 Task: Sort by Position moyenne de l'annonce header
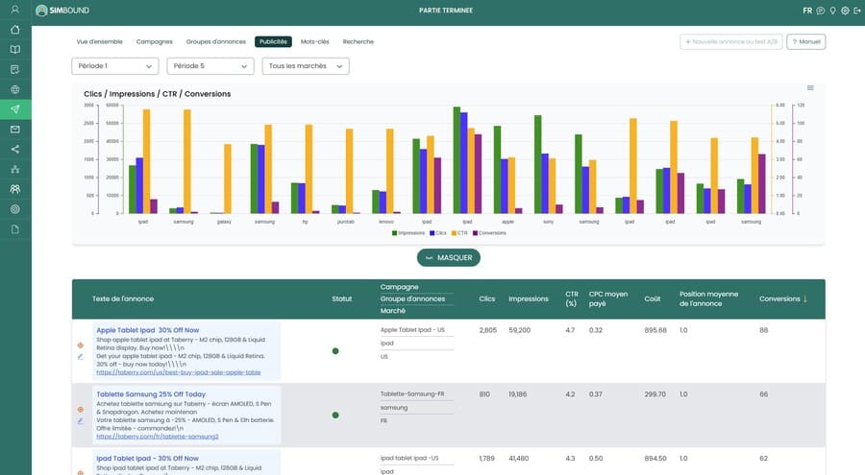click(708, 298)
